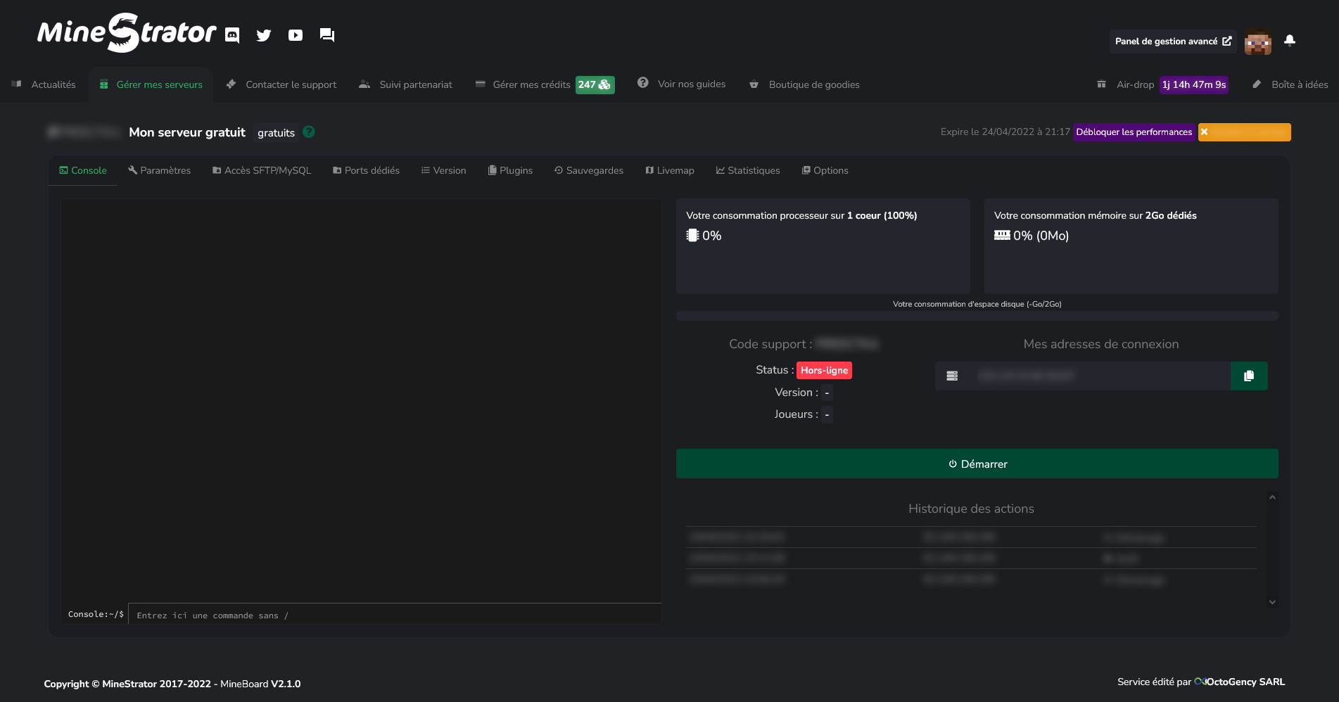Click the Mes adresses de connexion heading

[x=1101, y=344]
